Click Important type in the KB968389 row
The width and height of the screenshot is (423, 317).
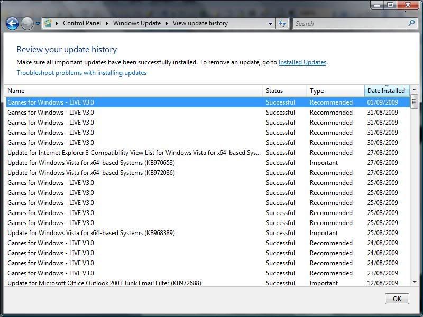[x=324, y=233]
